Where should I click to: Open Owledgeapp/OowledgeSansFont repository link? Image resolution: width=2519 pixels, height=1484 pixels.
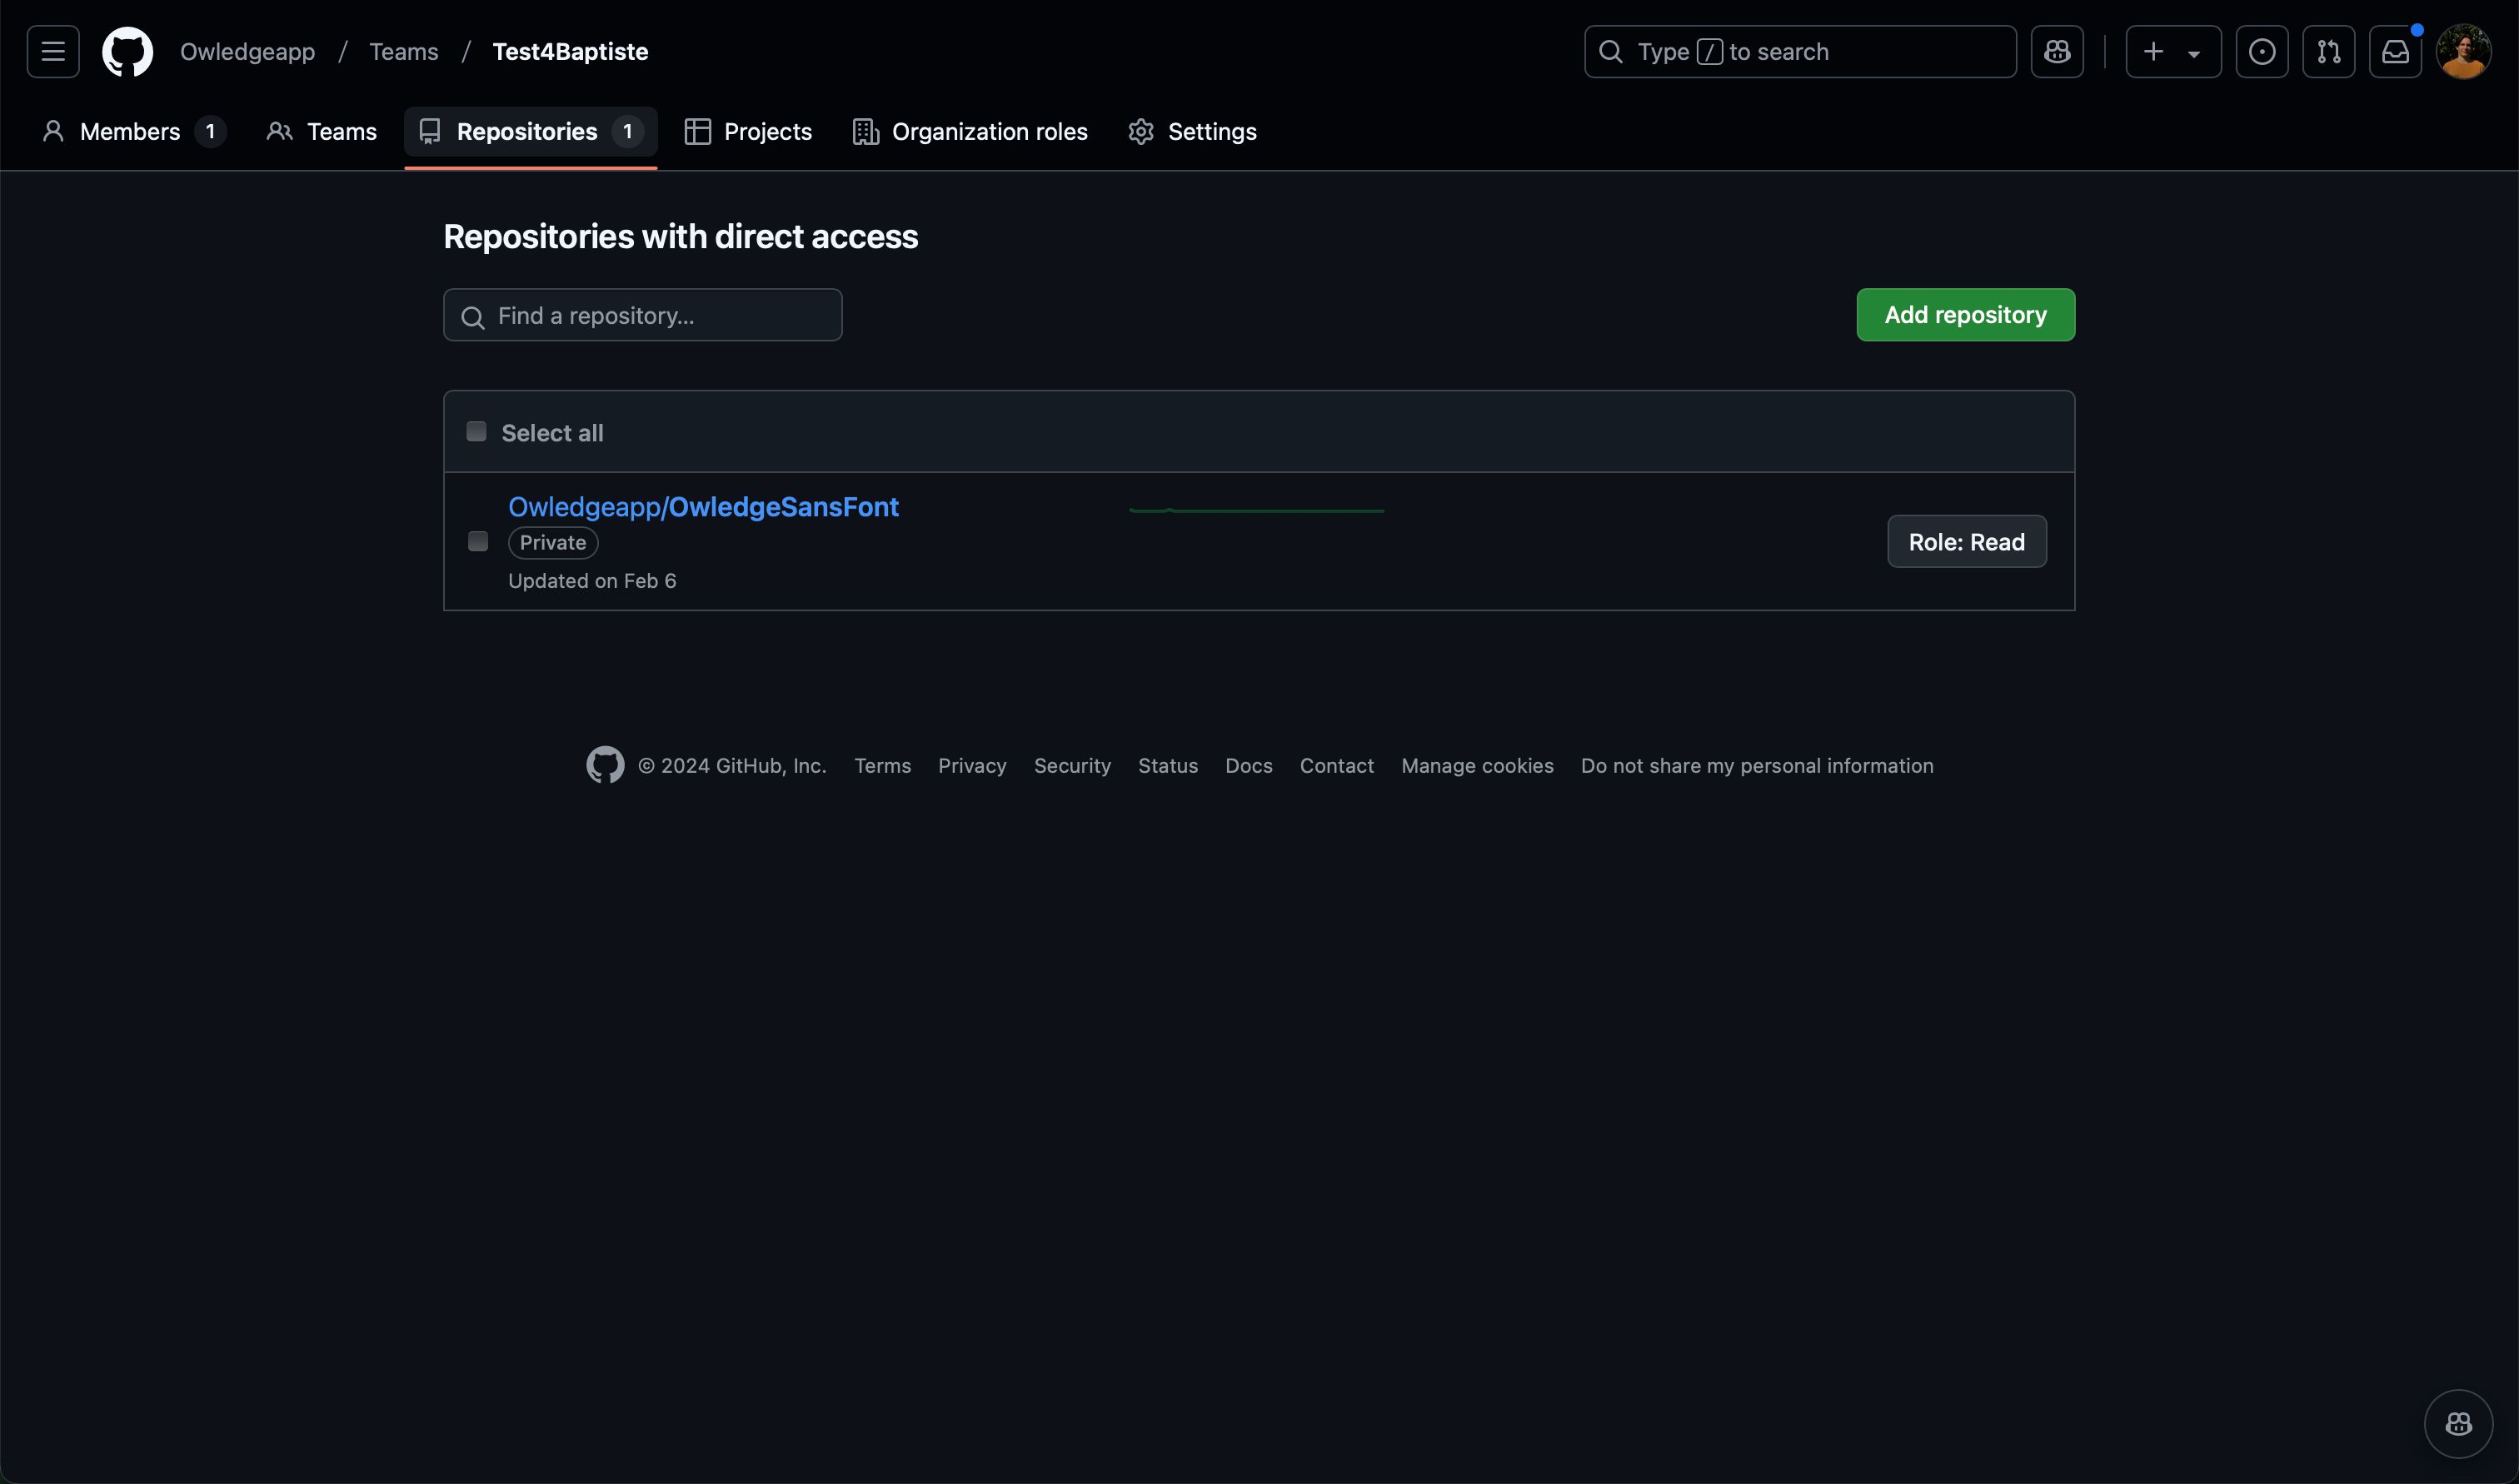[x=703, y=504]
